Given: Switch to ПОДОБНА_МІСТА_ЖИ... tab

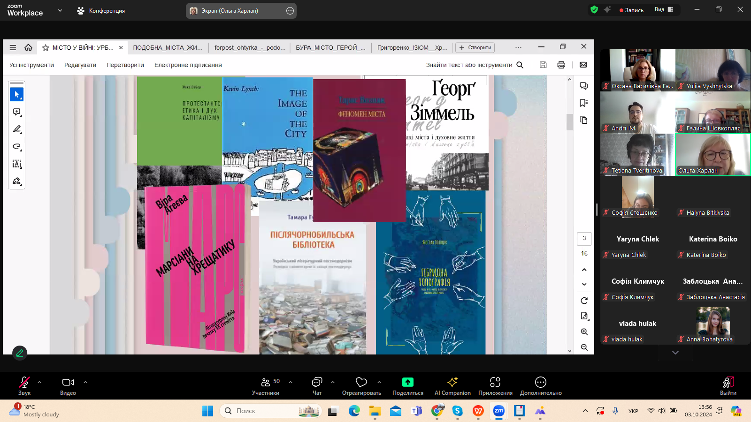Looking at the screenshot, I should pyautogui.click(x=168, y=47).
